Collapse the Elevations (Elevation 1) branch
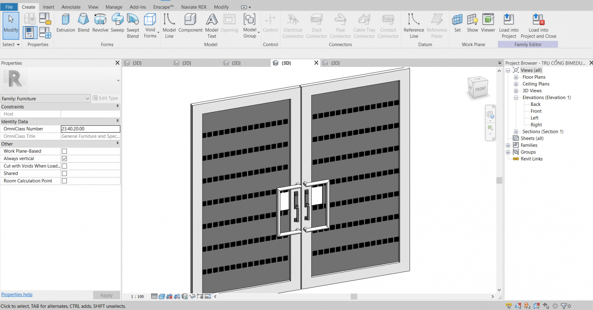593x310 pixels. (515, 97)
